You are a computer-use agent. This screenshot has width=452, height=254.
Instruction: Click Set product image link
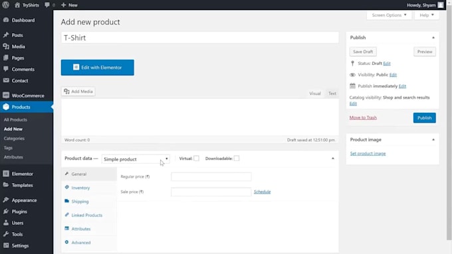pyautogui.click(x=368, y=153)
